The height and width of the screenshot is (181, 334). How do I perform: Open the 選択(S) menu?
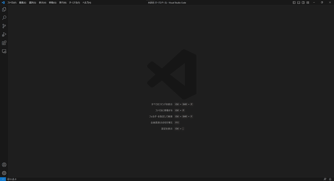point(33,3)
